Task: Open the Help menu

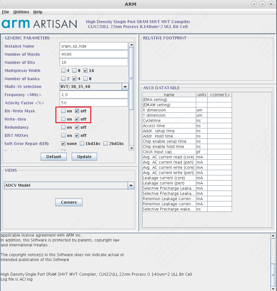Action: (x=38, y=12)
